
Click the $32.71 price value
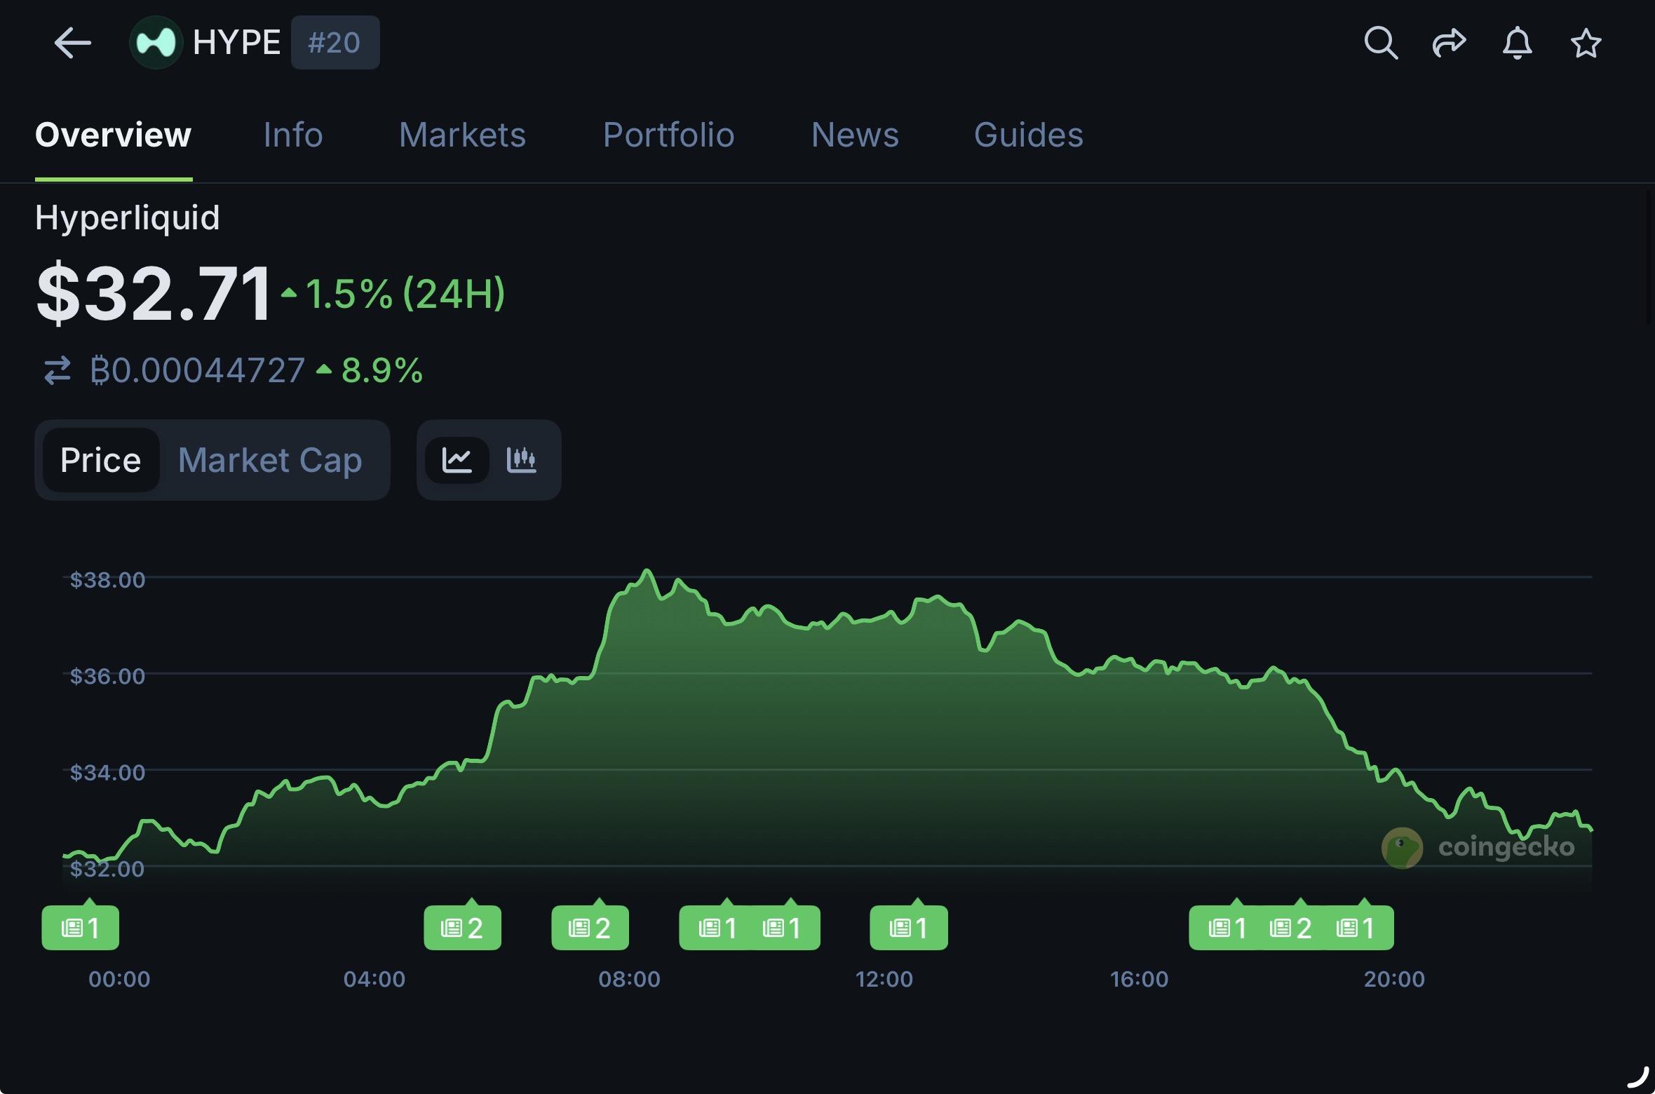pyautogui.click(x=154, y=292)
